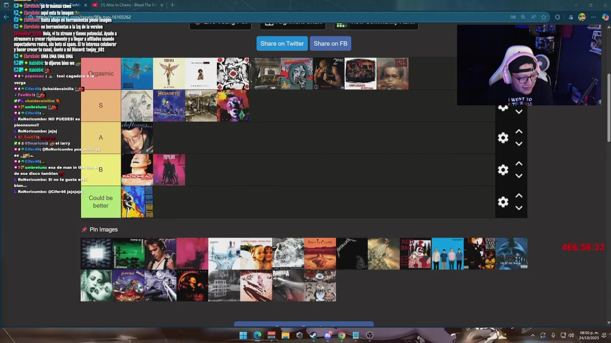611x343 pixels.
Task: Move the B tier row down
Action: 519,176
